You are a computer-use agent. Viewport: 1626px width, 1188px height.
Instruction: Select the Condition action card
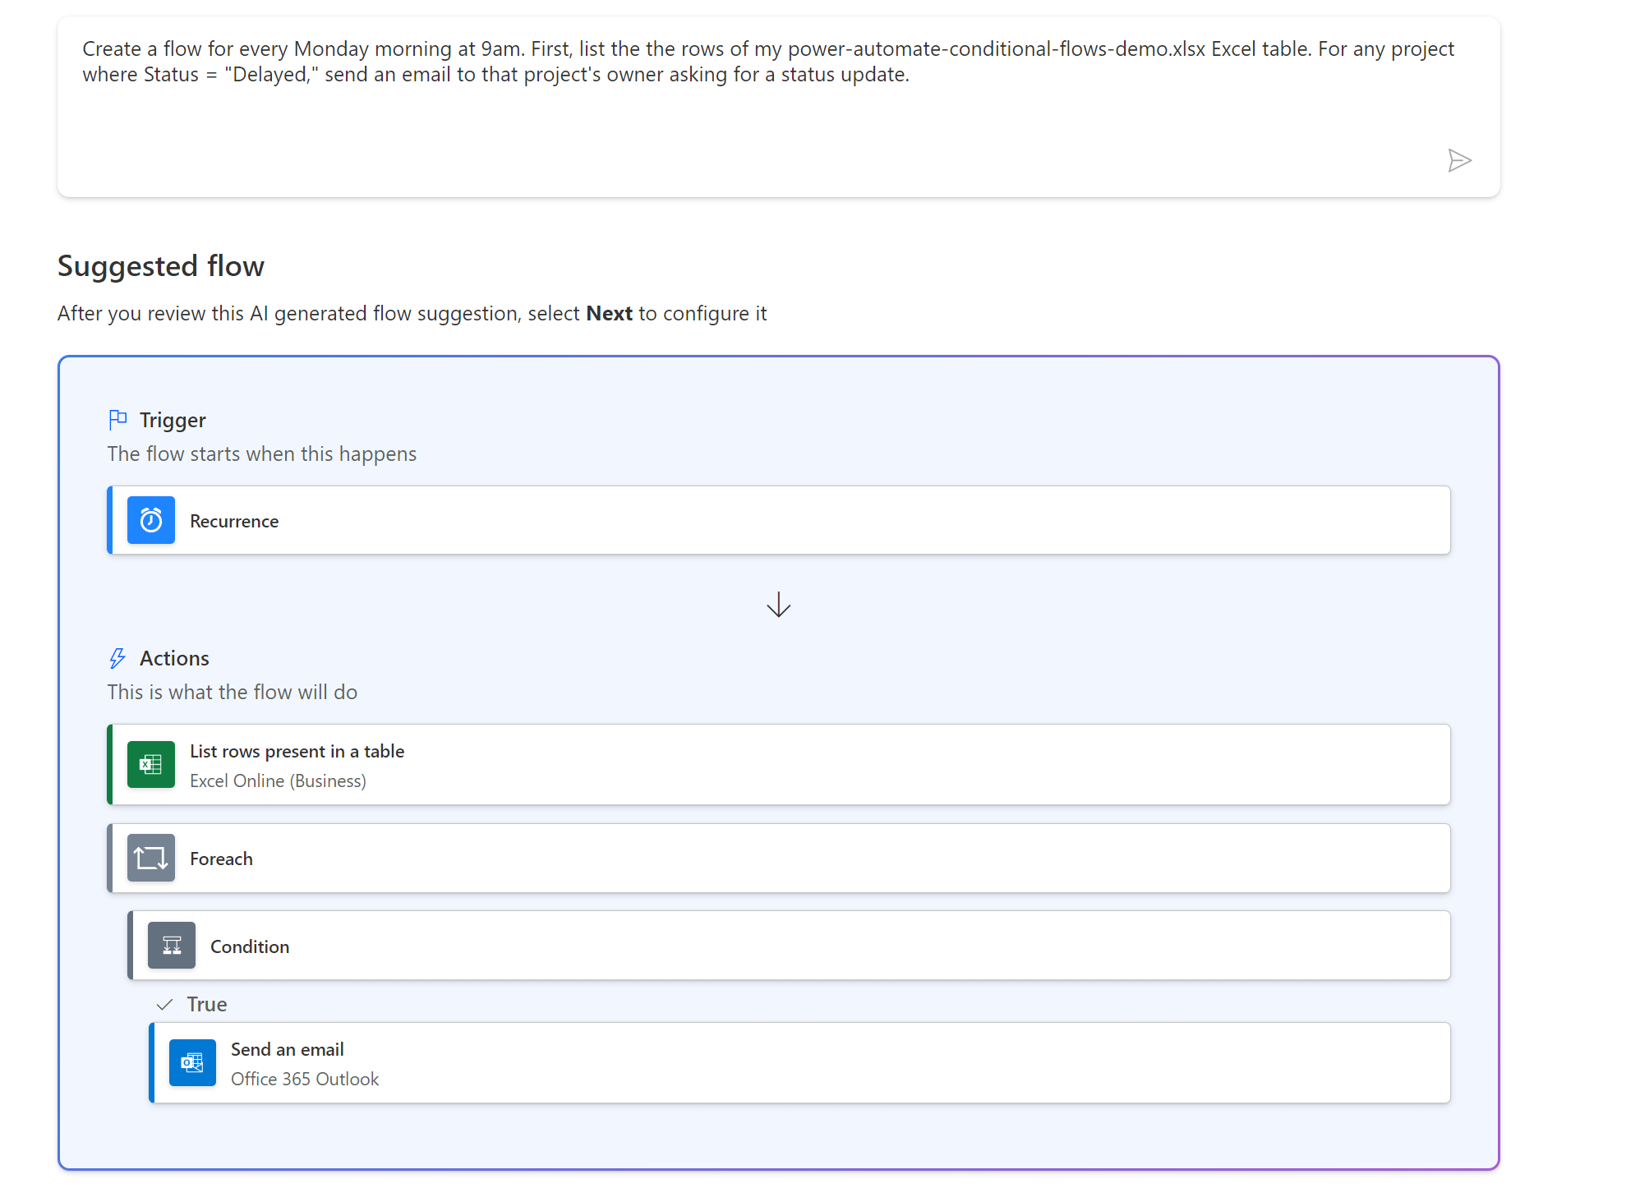[x=789, y=946]
